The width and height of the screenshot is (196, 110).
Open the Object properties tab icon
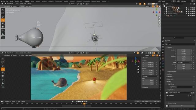pyautogui.click(x=163, y=58)
